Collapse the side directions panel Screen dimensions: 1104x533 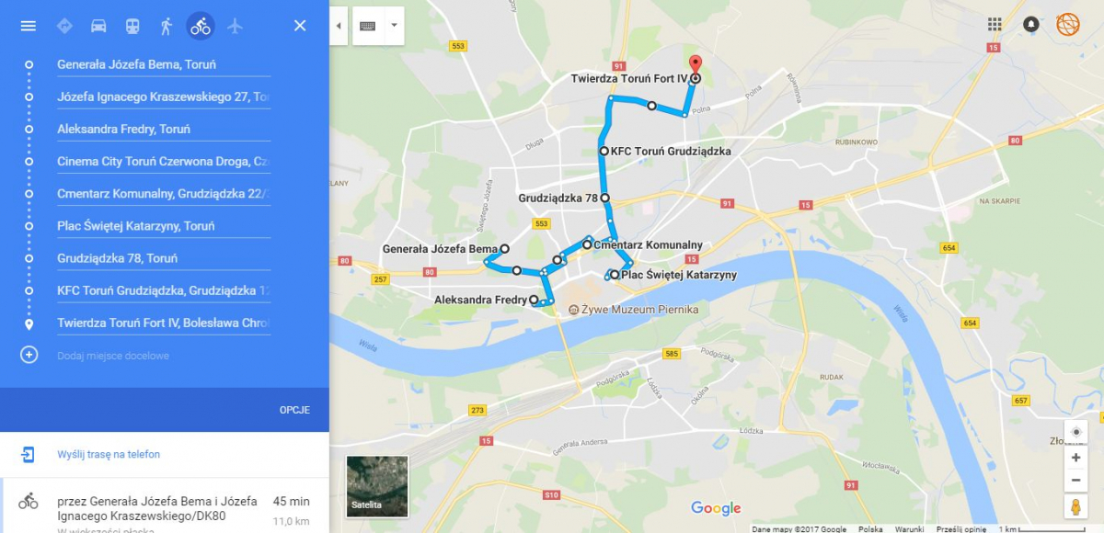(338, 26)
